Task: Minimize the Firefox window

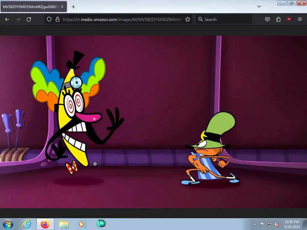Action: click(x=282, y=3)
